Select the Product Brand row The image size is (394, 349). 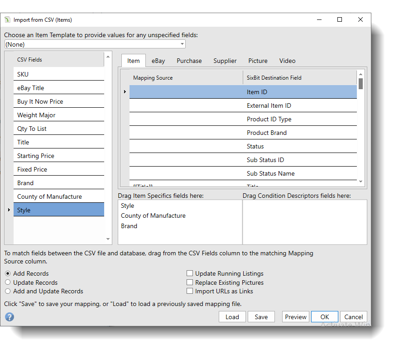point(243,132)
